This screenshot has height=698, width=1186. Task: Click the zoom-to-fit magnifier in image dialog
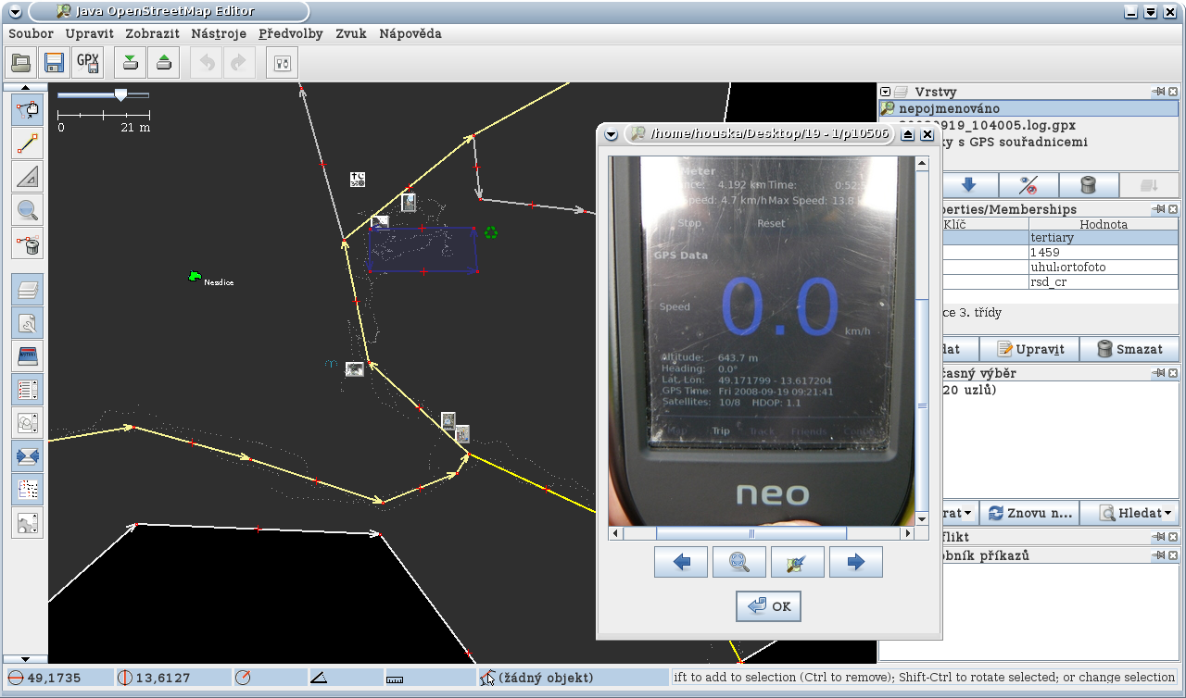coord(739,562)
